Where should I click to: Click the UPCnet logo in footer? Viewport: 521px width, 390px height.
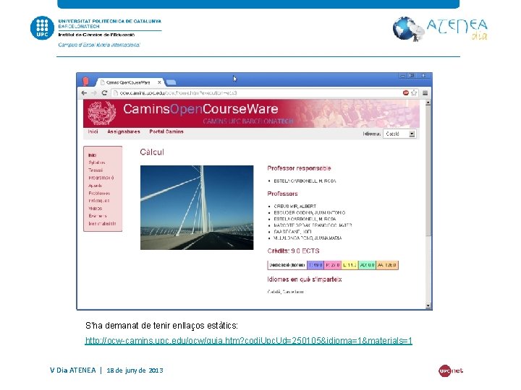point(451,370)
